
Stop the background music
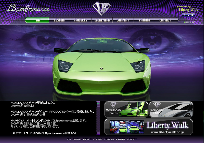(x=193, y=15)
